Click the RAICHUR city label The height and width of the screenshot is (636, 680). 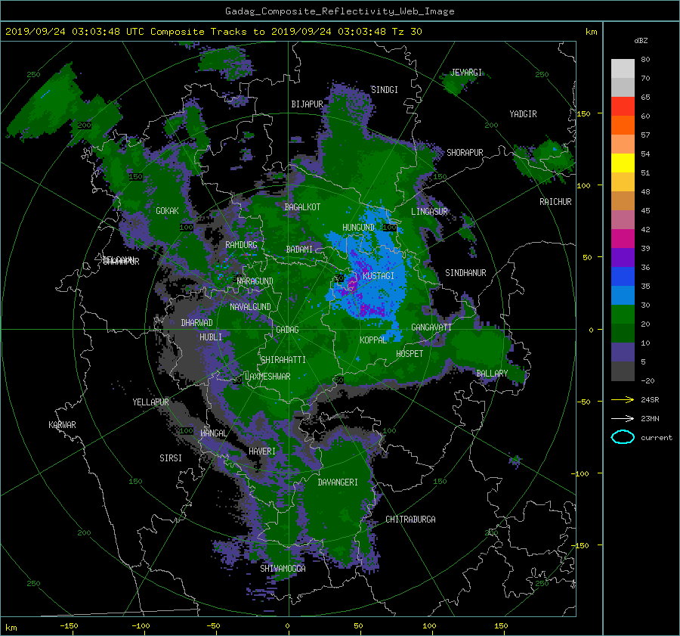tap(555, 202)
